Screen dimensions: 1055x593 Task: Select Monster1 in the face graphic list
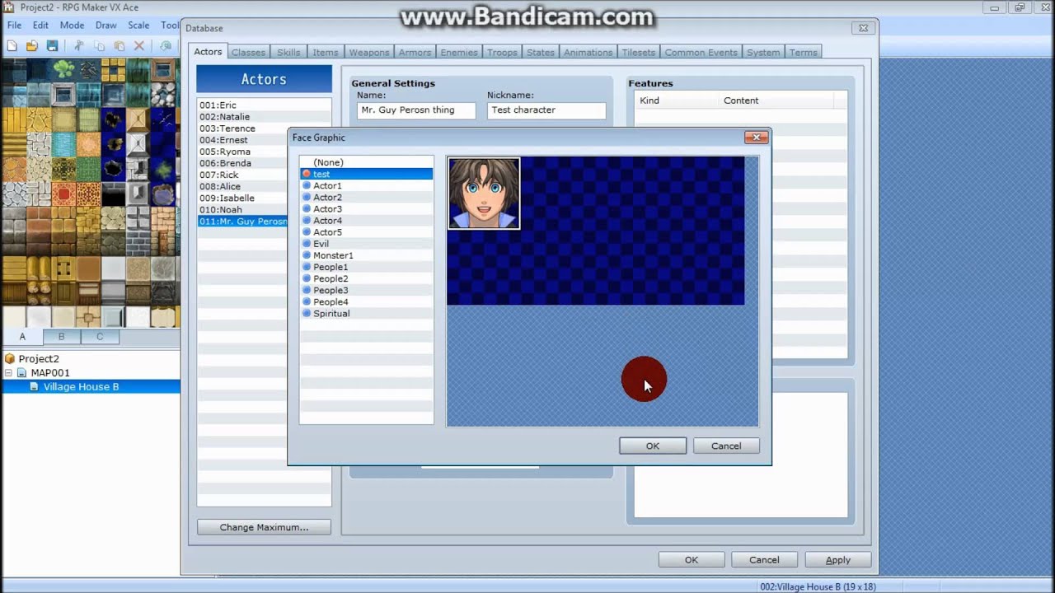tap(367, 255)
